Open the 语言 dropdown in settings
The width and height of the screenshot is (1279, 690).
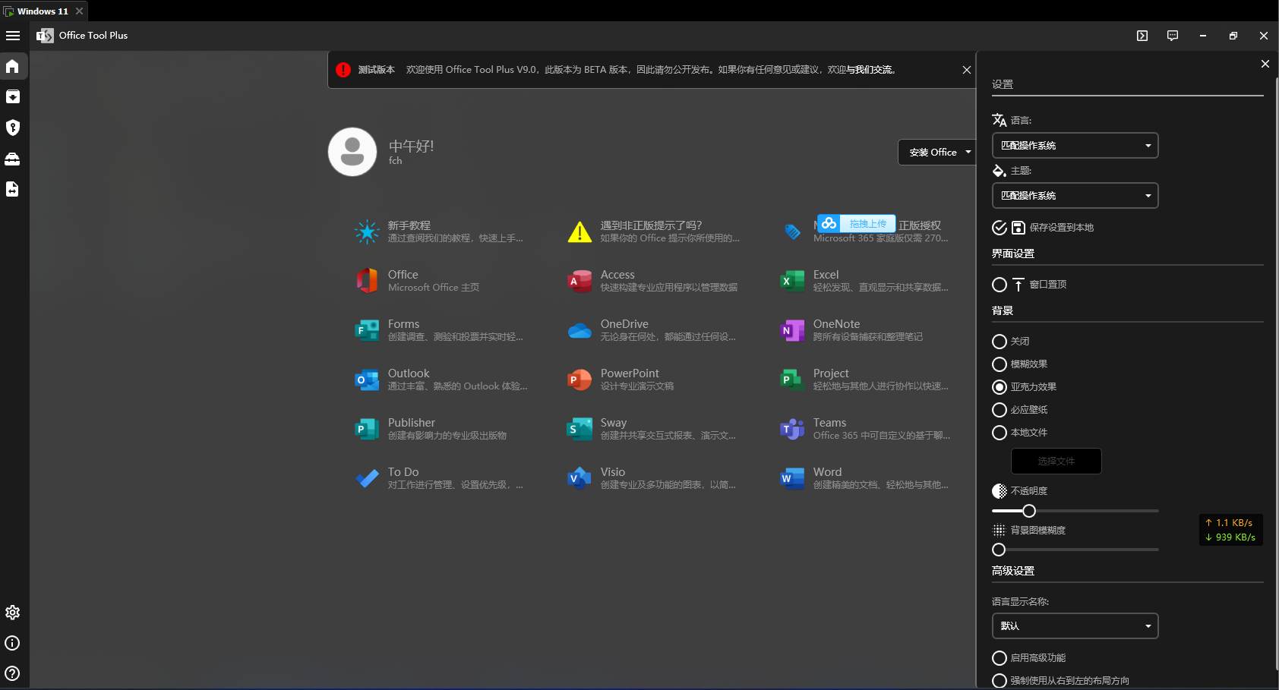pos(1075,145)
